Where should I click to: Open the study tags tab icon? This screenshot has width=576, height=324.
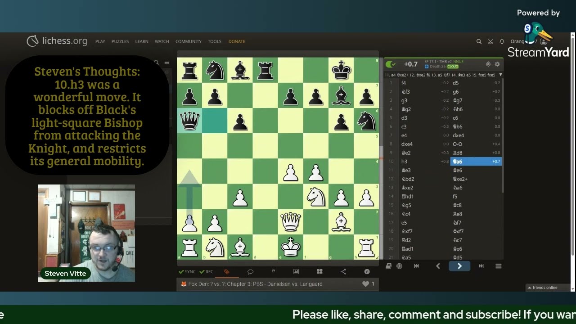(227, 272)
